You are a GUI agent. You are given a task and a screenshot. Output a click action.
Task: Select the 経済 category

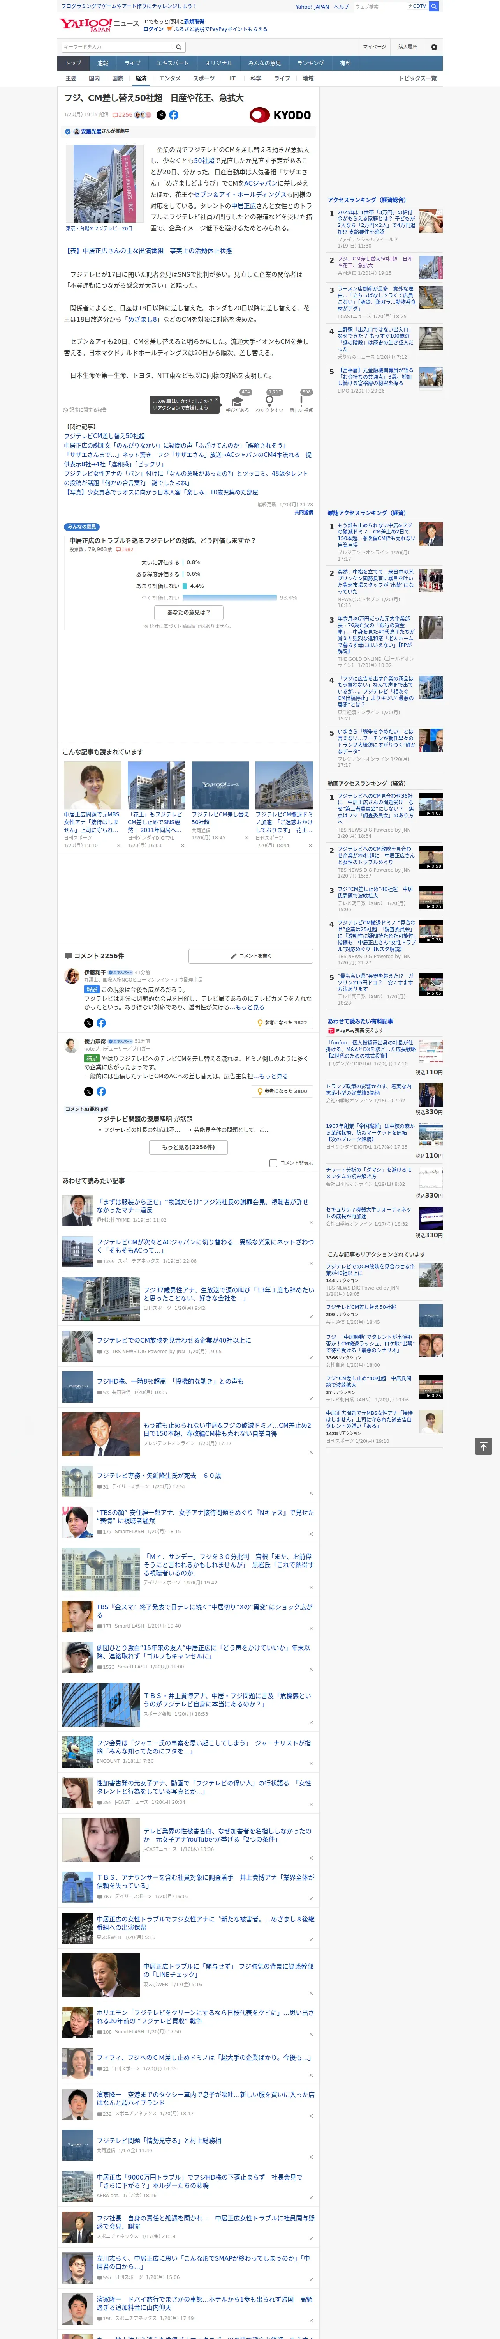[x=141, y=79]
